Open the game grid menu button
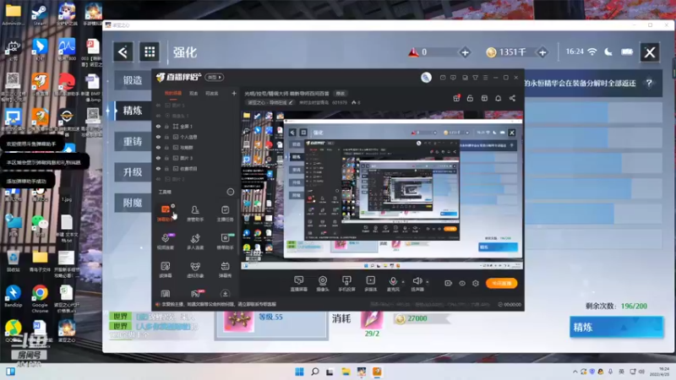The width and height of the screenshot is (676, 380). click(150, 52)
